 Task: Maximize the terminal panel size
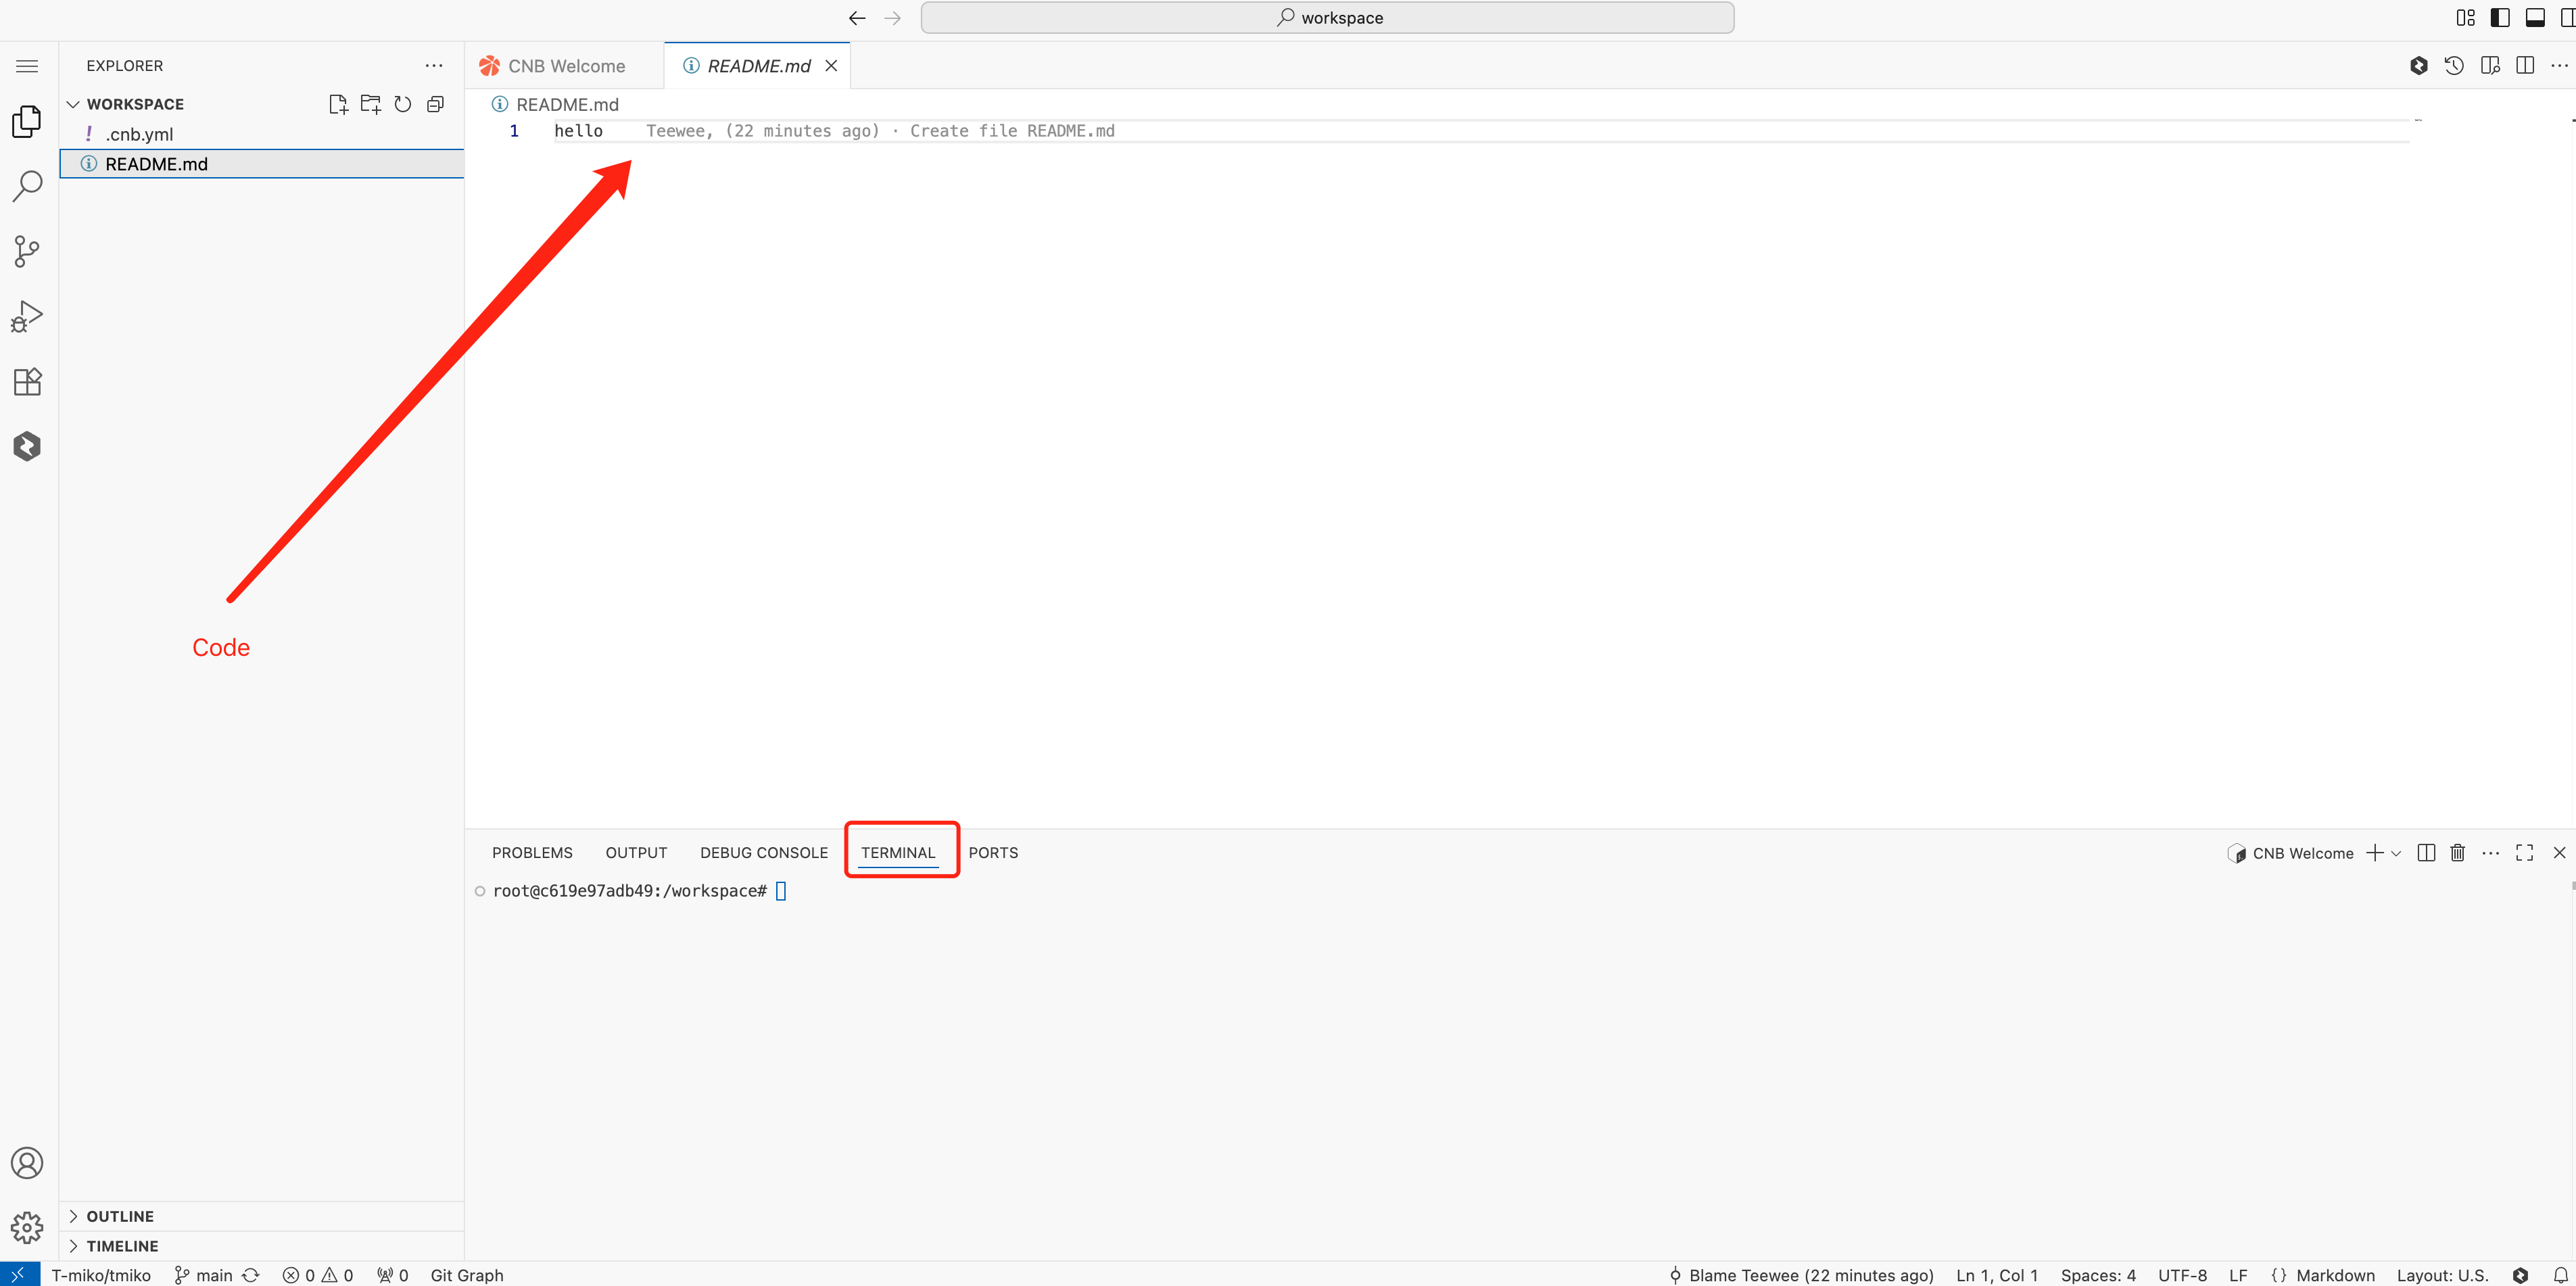(2524, 853)
